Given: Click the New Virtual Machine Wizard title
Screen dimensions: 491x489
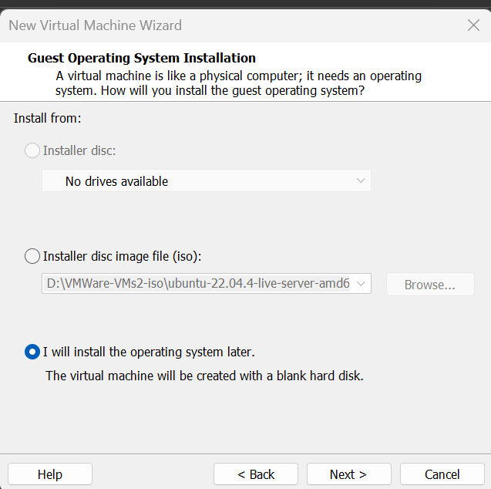Looking at the screenshot, I should tap(96, 25).
